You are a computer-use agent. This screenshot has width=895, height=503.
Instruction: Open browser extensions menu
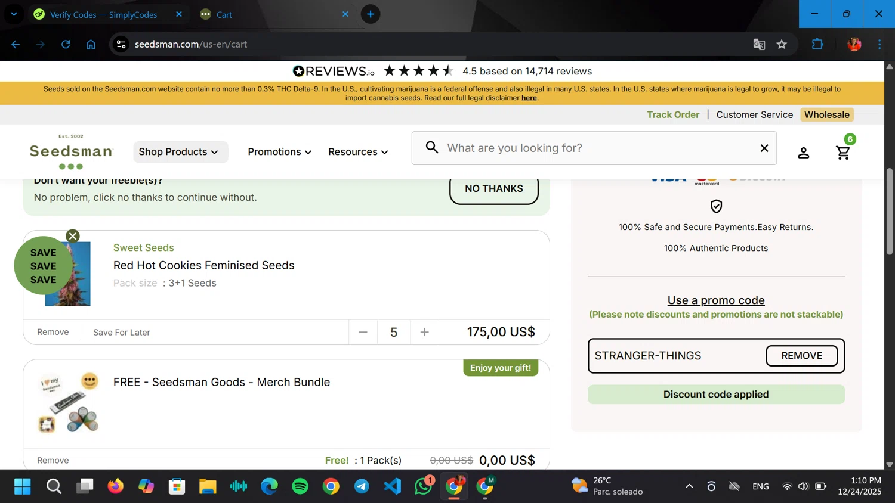point(817,44)
